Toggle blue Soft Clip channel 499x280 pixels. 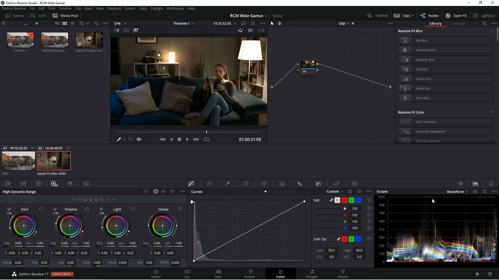click(x=358, y=239)
